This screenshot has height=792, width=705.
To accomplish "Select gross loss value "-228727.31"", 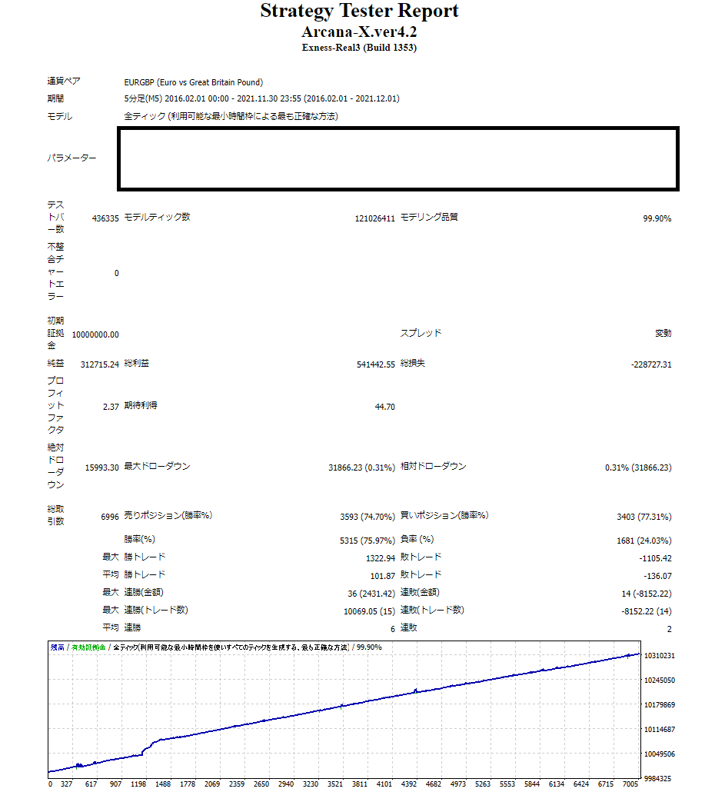I will pos(651,364).
